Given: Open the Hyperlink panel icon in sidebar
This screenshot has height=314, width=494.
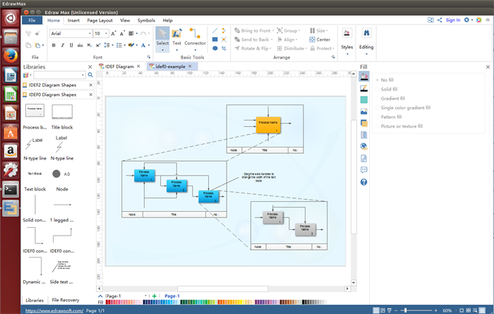Looking at the screenshot, I should [x=363, y=146].
